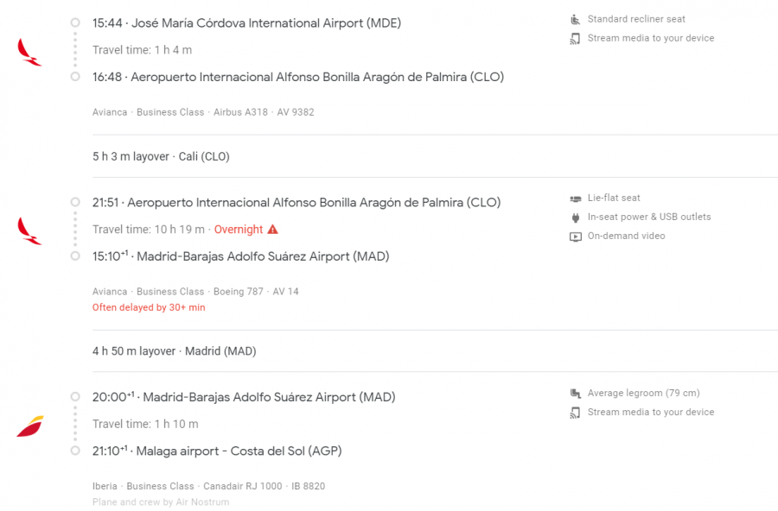Click the stream media icon on Iberia flight
The width and height of the screenshot is (778, 511).
click(576, 413)
